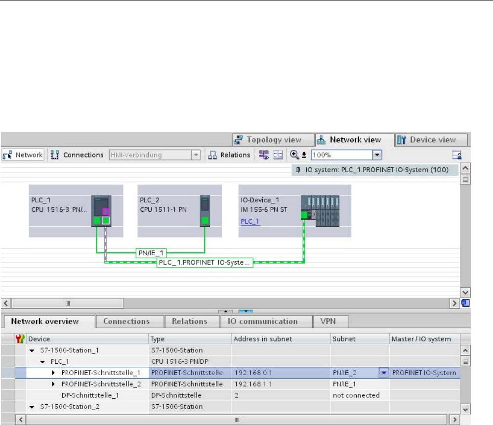Switch to Topology view tab
Image resolution: width=493 pixels, height=425 pixels.
[273, 140]
